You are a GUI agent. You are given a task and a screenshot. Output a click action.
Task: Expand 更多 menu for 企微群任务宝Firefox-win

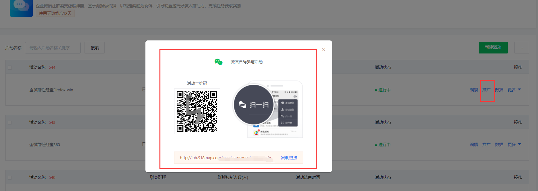(514, 90)
